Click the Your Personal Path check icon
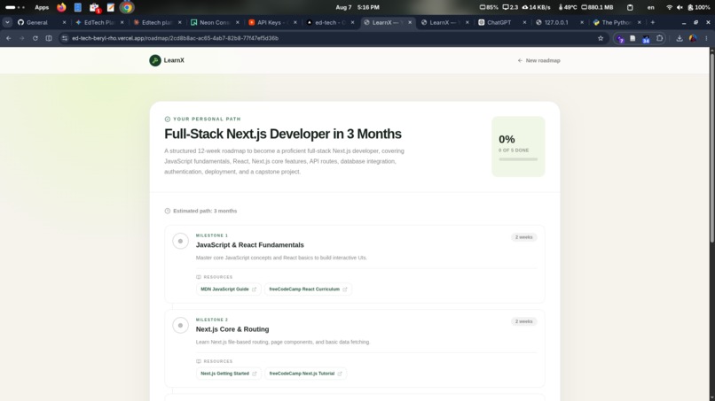The image size is (715, 401). [x=168, y=119]
